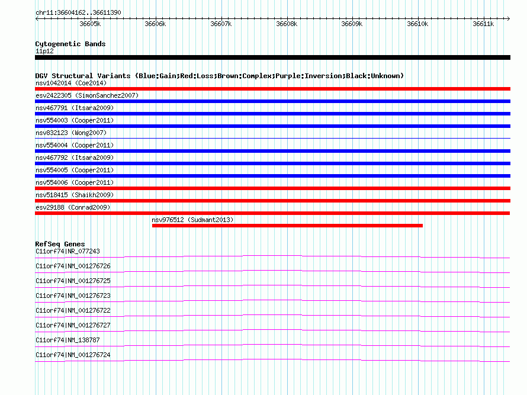Click the blue bar of nsv467791

click(x=272, y=114)
